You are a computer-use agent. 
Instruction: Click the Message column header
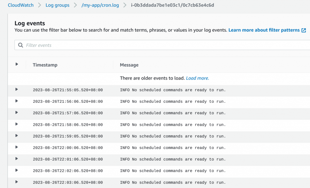pyautogui.click(x=129, y=65)
